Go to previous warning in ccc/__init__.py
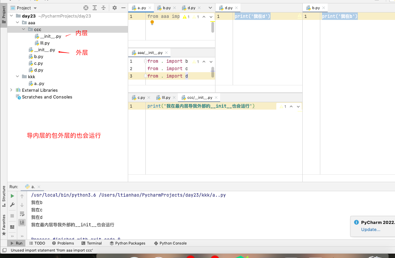The width and height of the screenshot is (395, 258). click(291, 107)
